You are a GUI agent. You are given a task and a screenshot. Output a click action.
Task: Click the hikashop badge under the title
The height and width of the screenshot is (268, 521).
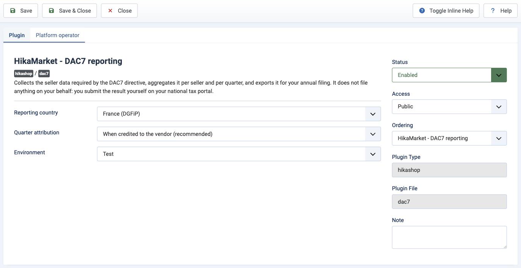[x=24, y=74]
